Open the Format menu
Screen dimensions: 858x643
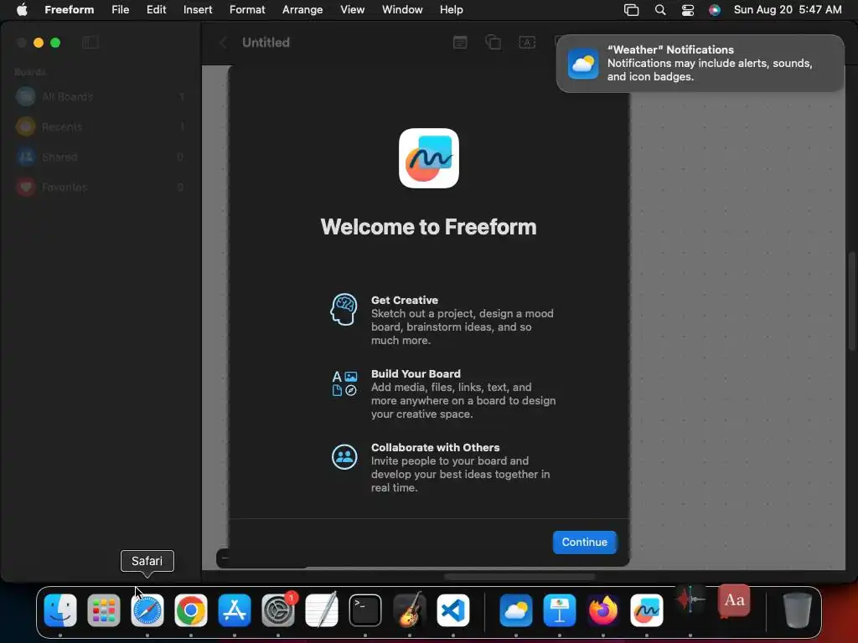pyautogui.click(x=247, y=9)
